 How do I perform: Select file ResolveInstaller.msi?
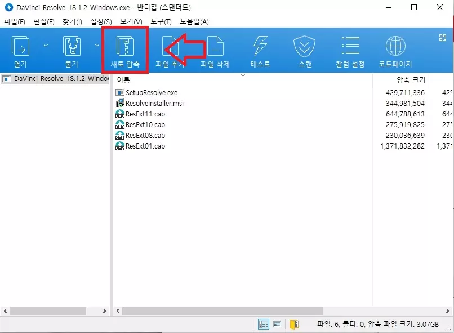[154, 103]
